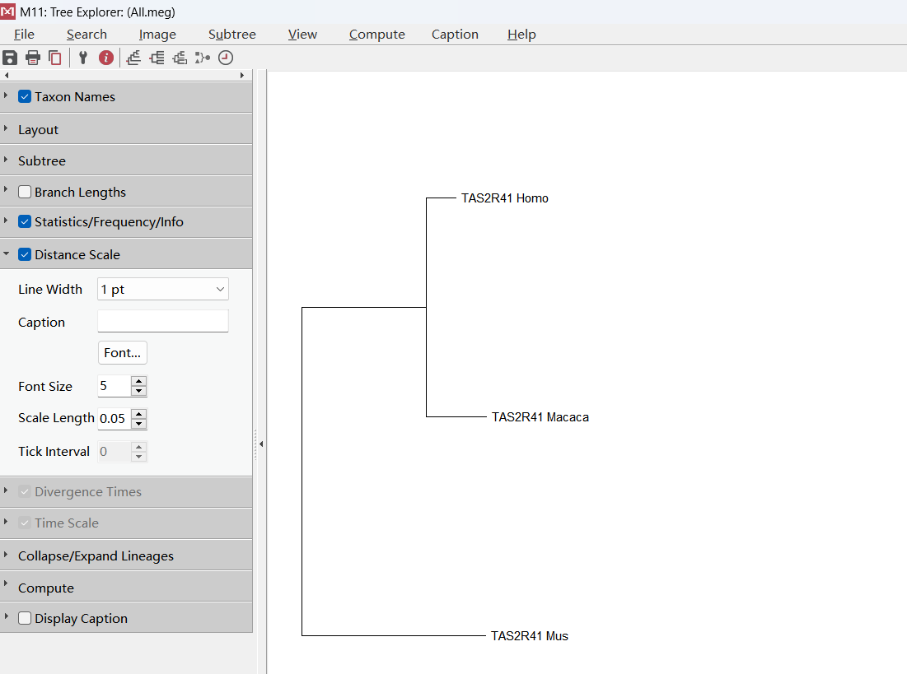Click left scroll arrow above side panel

tap(7, 75)
